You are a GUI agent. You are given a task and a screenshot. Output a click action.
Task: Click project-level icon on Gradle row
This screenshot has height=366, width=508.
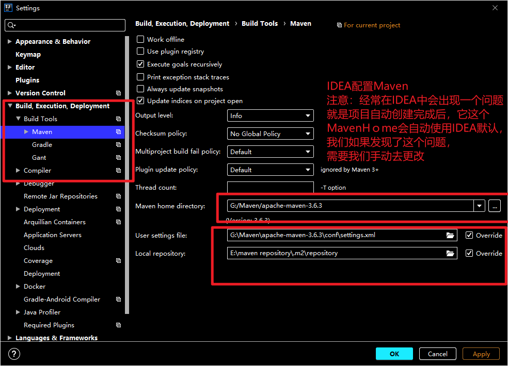119,145
